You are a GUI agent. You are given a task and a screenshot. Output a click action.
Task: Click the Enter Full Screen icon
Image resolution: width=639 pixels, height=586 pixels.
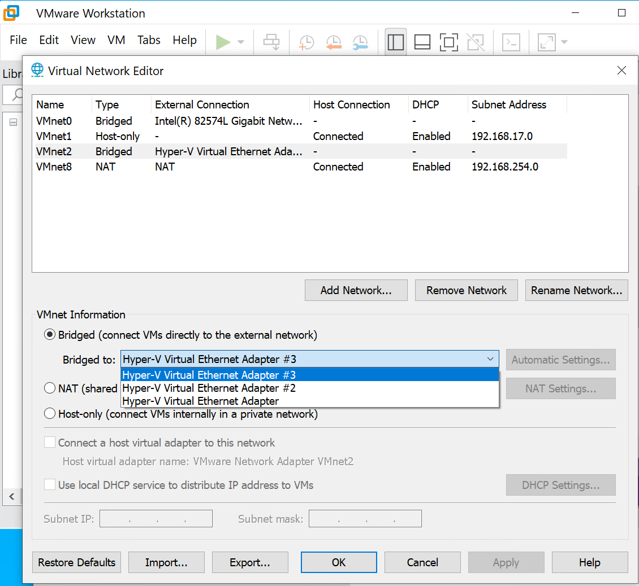click(x=448, y=42)
